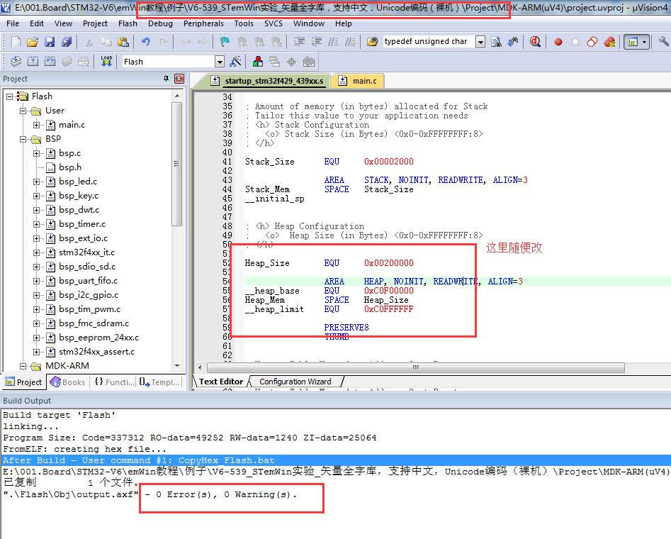Open the File menu
The width and height of the screenshot is (671, 539).
point(13,23)
